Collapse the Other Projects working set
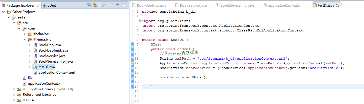This screenshot has width=364, height=104. click(x=3, y=12)
